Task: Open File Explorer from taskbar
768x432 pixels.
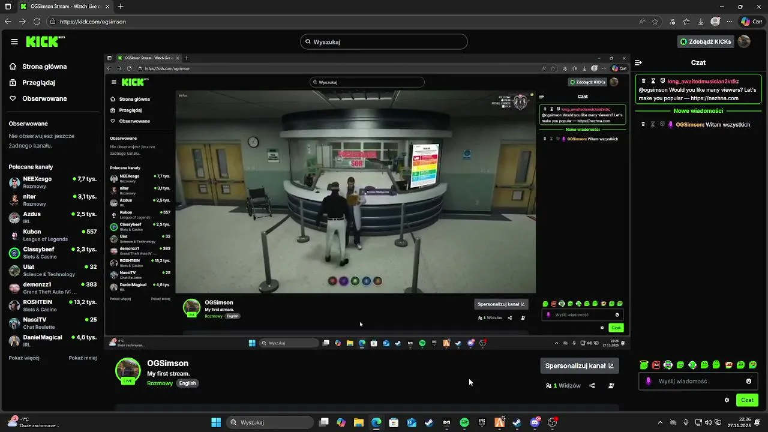Action: tap(359, 422)
